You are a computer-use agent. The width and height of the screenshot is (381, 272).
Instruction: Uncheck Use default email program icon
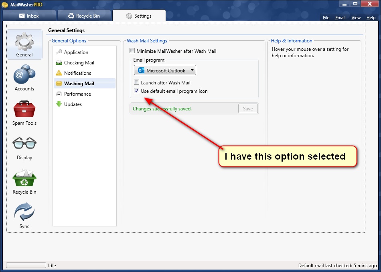[x=136, y=91]
